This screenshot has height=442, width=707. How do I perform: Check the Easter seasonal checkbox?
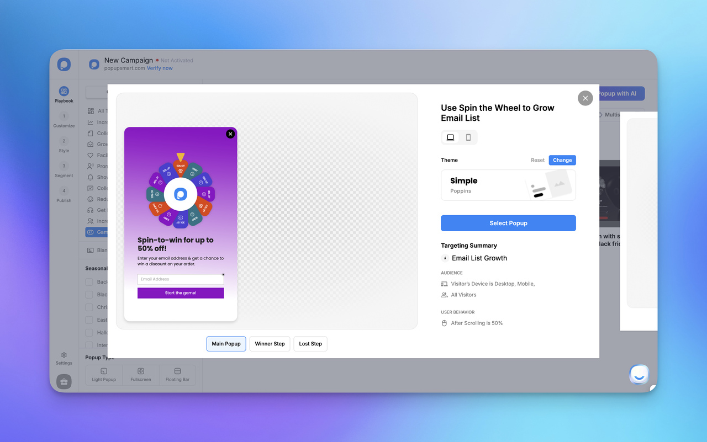click(89, 319)
